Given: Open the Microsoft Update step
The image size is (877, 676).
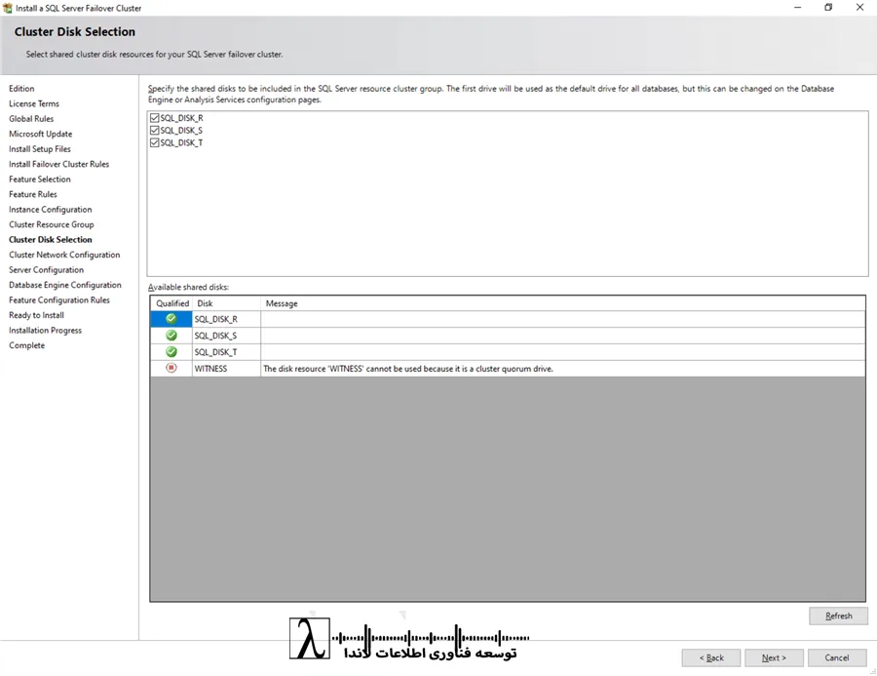Looking at the screenshot, I should tap(40, 134).
